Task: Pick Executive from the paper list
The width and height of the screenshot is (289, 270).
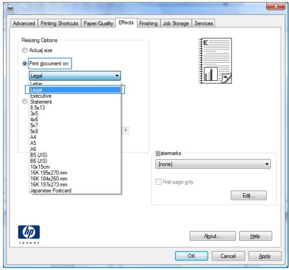Action: tap(75, 96)
